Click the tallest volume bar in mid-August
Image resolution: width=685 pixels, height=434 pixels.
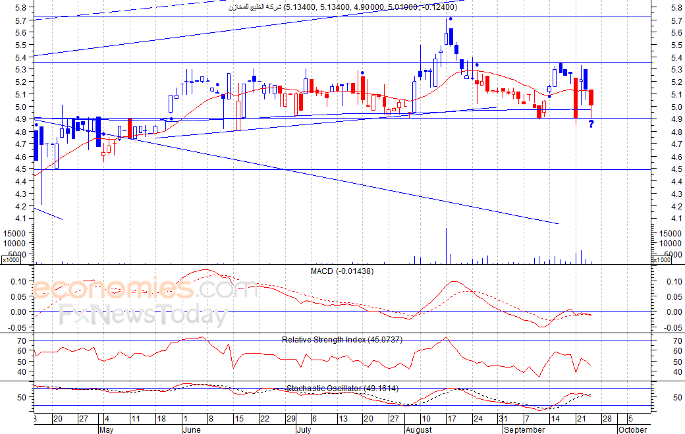(446, 246)
